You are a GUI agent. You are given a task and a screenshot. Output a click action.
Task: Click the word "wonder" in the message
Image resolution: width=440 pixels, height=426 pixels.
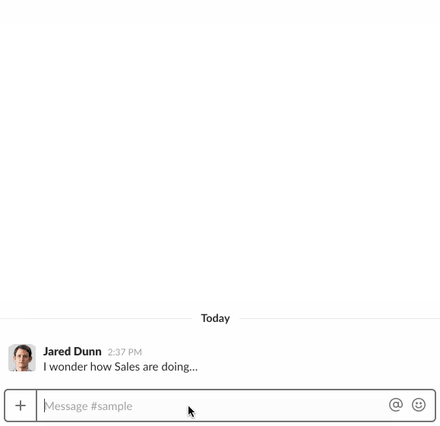tap(68, 367)
